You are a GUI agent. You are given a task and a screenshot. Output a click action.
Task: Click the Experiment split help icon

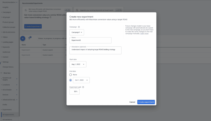click(83, 87)
